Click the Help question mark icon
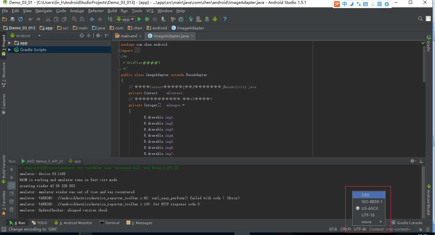 coord(225,19)
